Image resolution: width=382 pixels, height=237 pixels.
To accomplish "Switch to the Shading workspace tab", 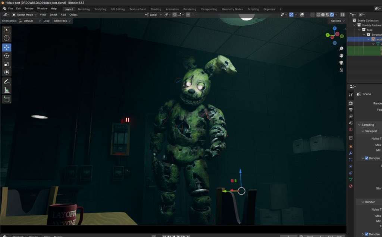I will pyautogui.click(x=156, y=9).
